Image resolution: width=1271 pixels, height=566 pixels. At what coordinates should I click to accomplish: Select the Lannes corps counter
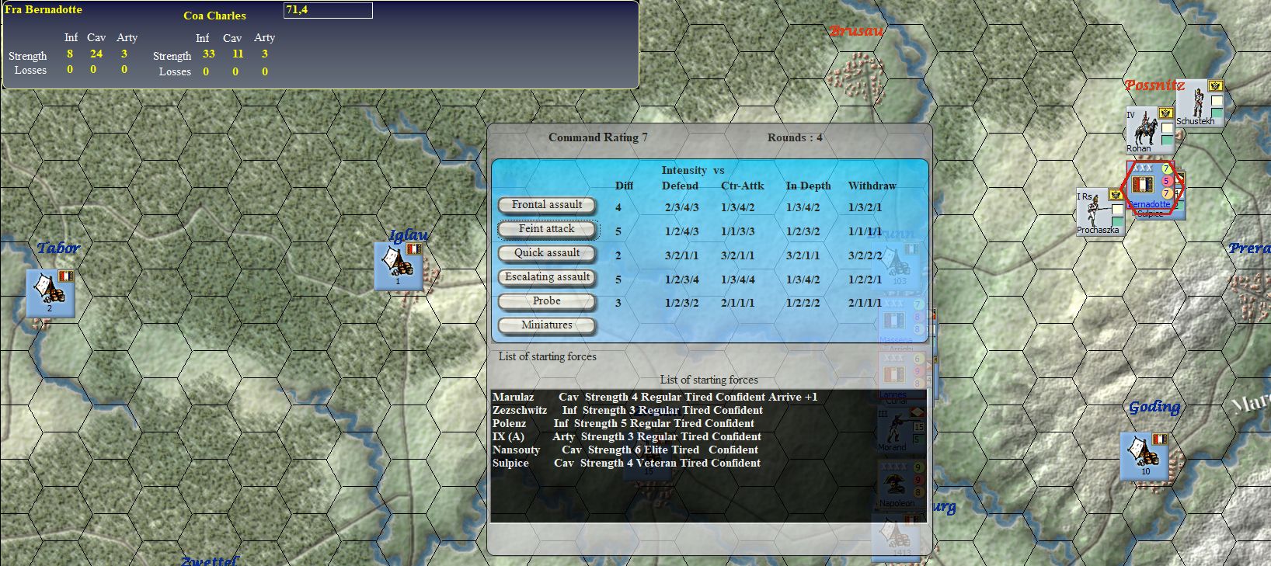(901, 374)
